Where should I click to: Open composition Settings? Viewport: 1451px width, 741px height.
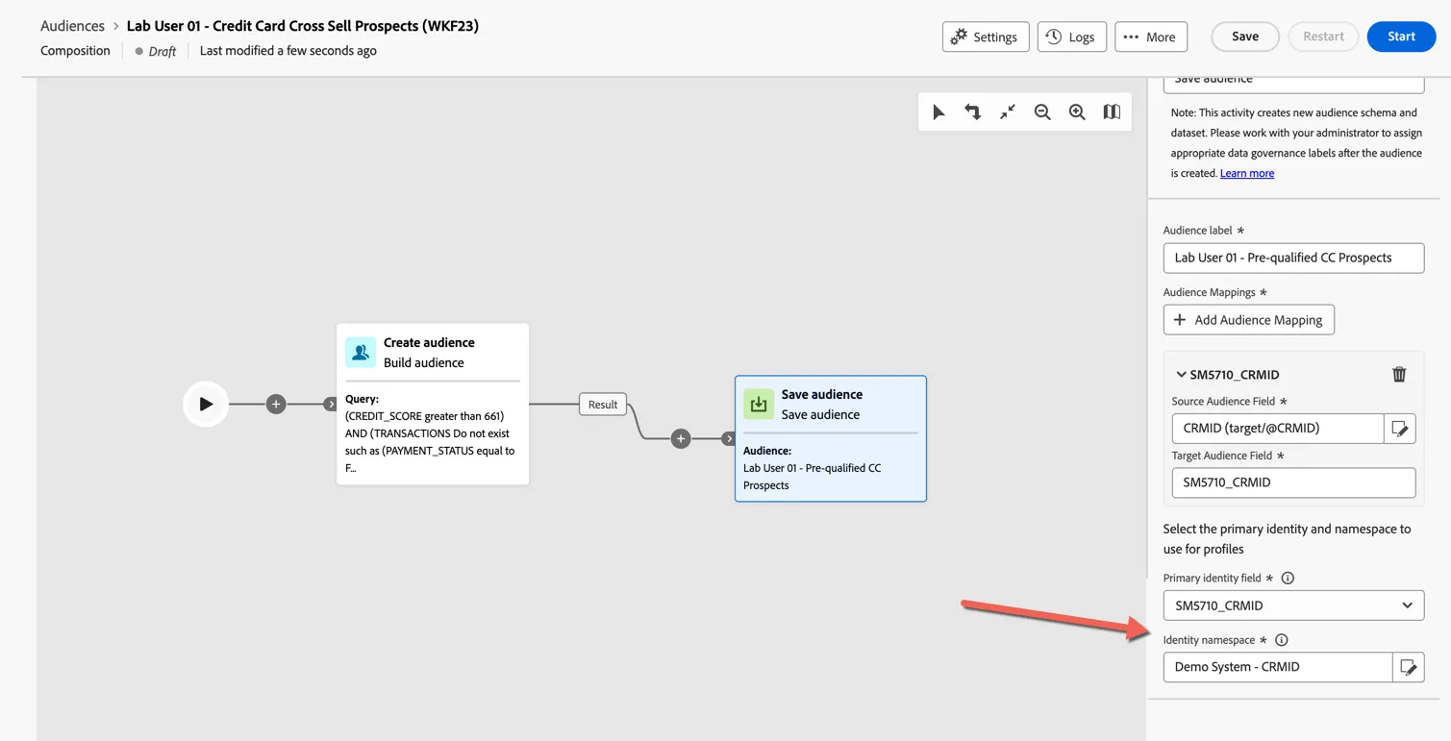coord(986,37)
